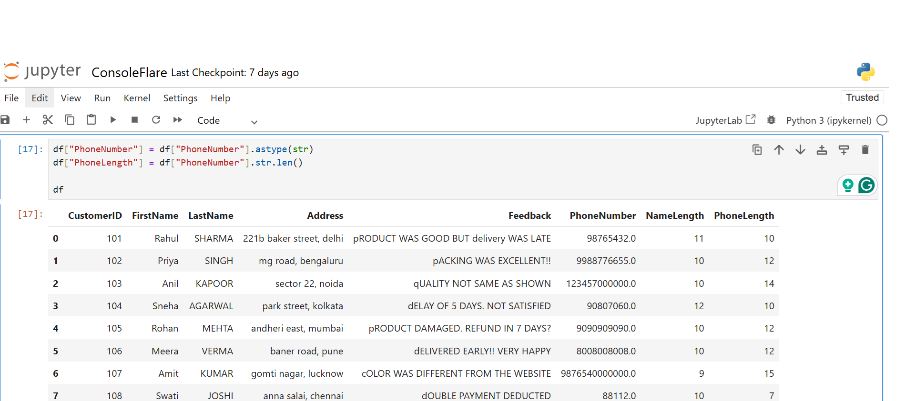This screenshot has width=905, height=401.
Task: Copy the selected cell from the toolbar
Action: [x=70, y=120]
